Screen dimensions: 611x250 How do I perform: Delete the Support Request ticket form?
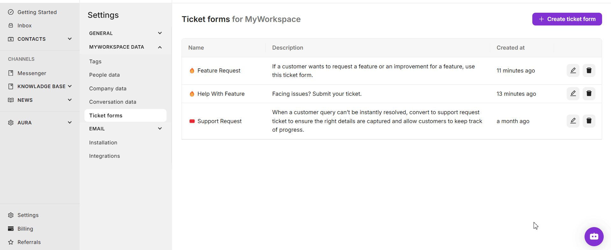pos(589,121)
